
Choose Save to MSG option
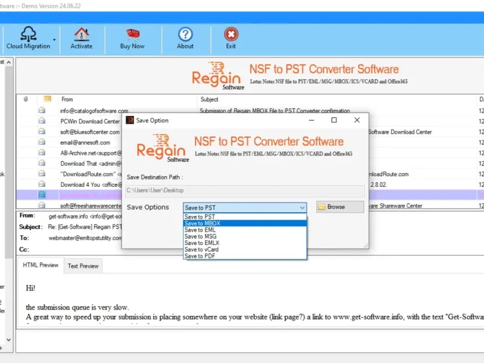pos(245,237)
